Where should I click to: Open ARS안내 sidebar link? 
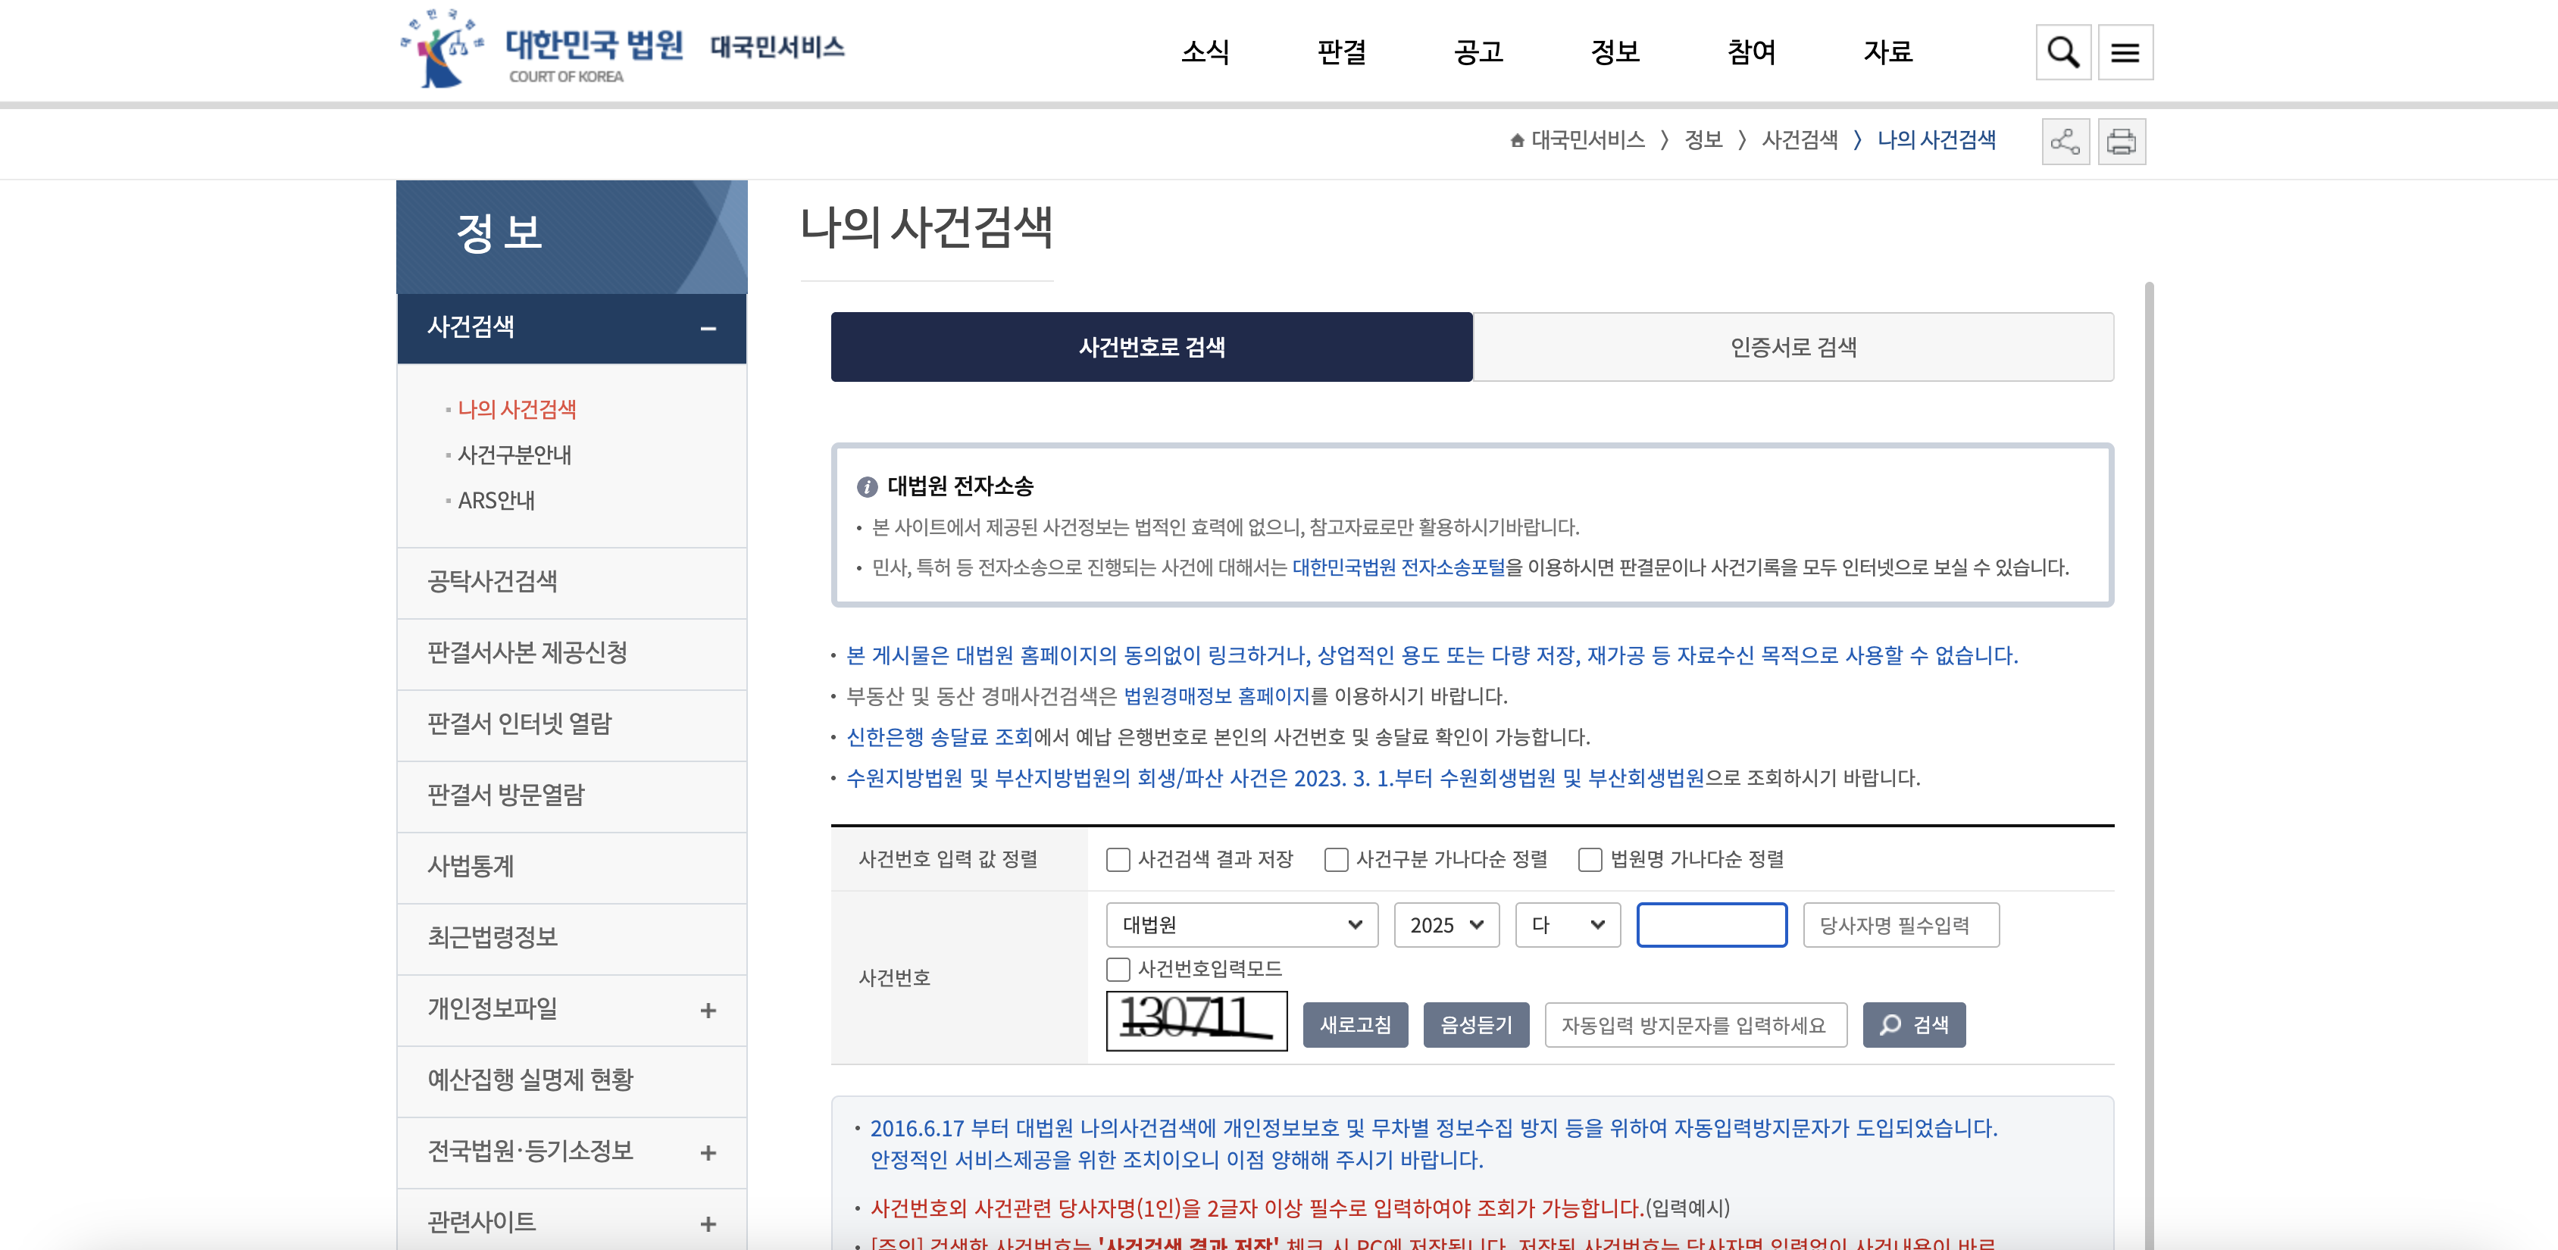click(x=496, y=501)
